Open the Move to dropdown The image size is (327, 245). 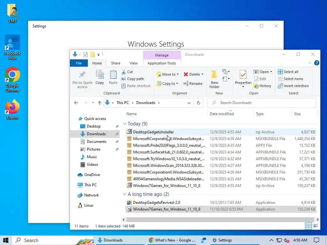click(168, 74)
